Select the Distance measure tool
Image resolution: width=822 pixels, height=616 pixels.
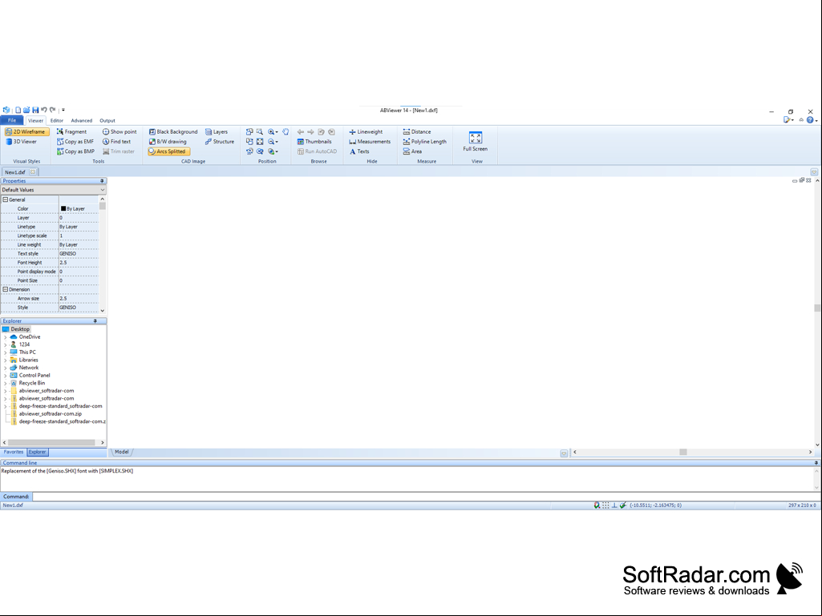(x=417, y=132)
